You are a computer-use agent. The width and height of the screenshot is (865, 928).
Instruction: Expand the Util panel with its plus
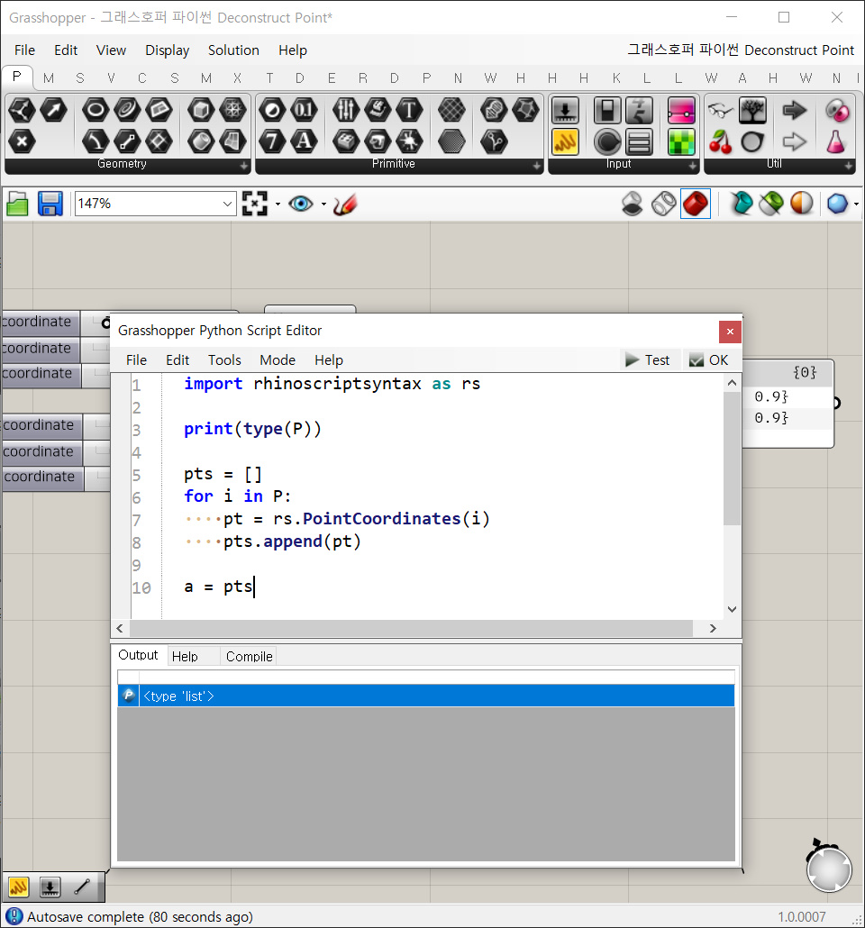849,167
